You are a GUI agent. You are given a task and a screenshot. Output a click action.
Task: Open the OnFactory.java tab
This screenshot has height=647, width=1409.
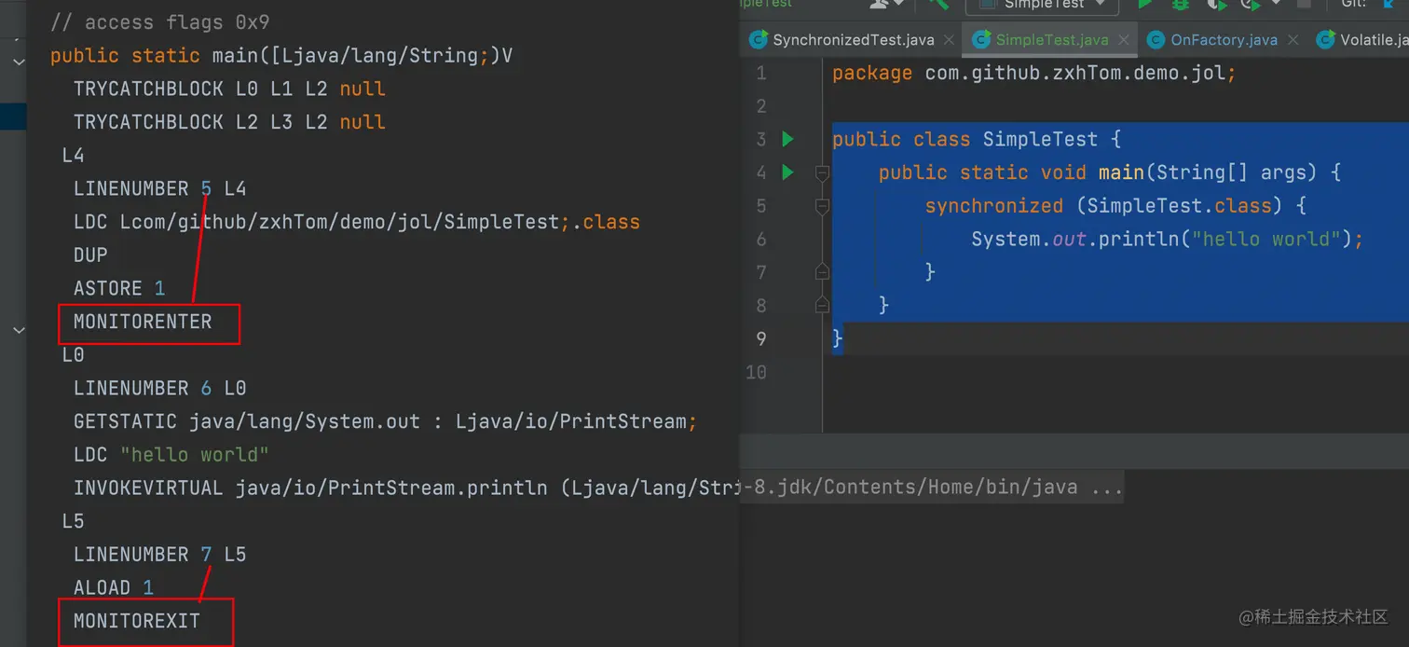pyautogui.click(x=1224, y=40)
